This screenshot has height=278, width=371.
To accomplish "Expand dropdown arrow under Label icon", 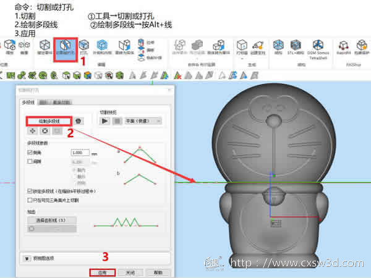I will 242,58.
